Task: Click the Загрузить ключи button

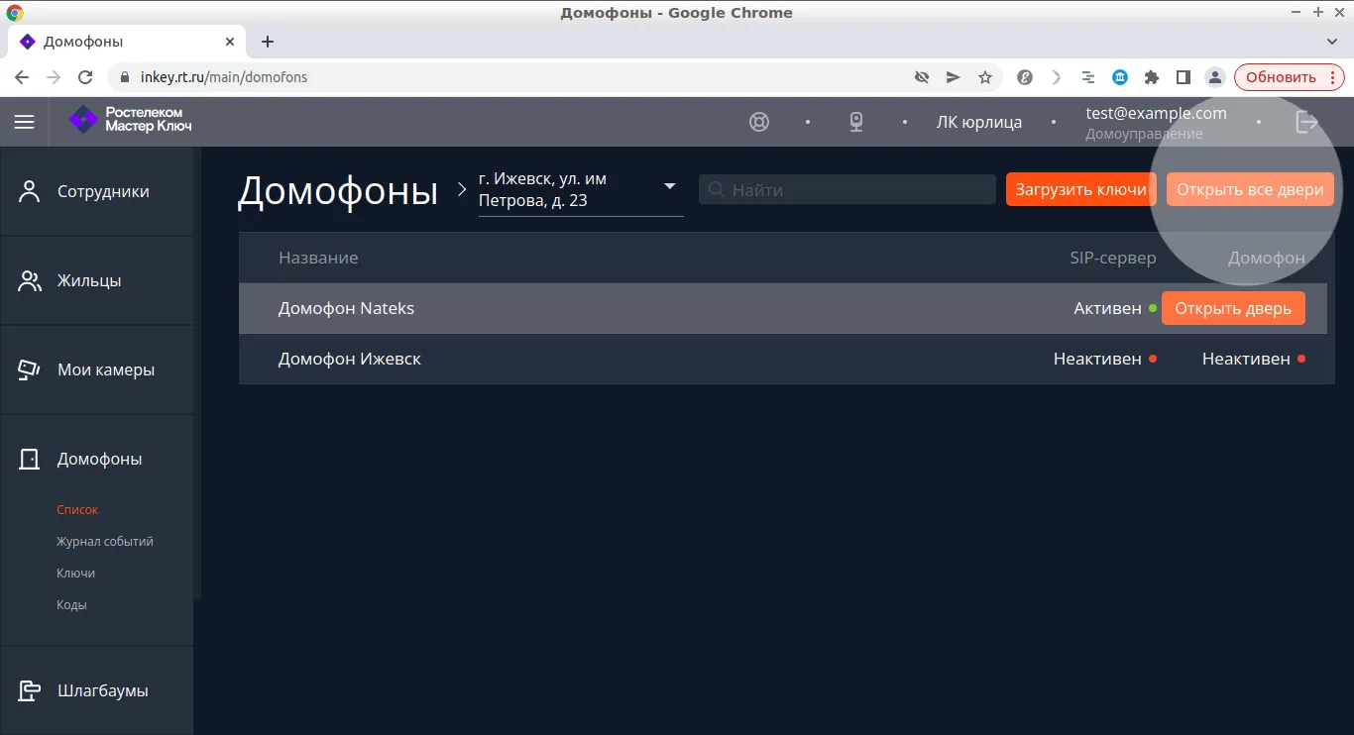Action: [x=1081, y=189]
